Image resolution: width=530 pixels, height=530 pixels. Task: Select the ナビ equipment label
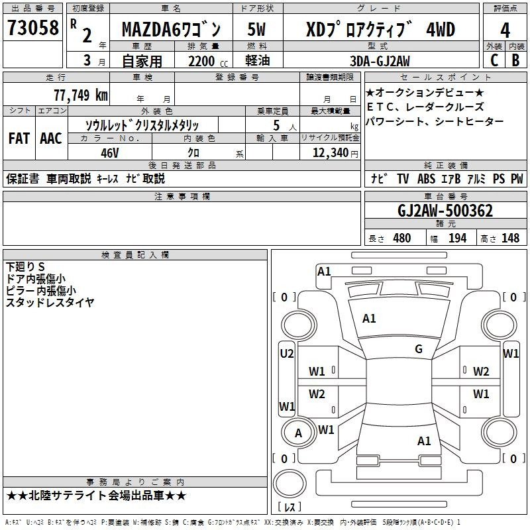(379, 179)
